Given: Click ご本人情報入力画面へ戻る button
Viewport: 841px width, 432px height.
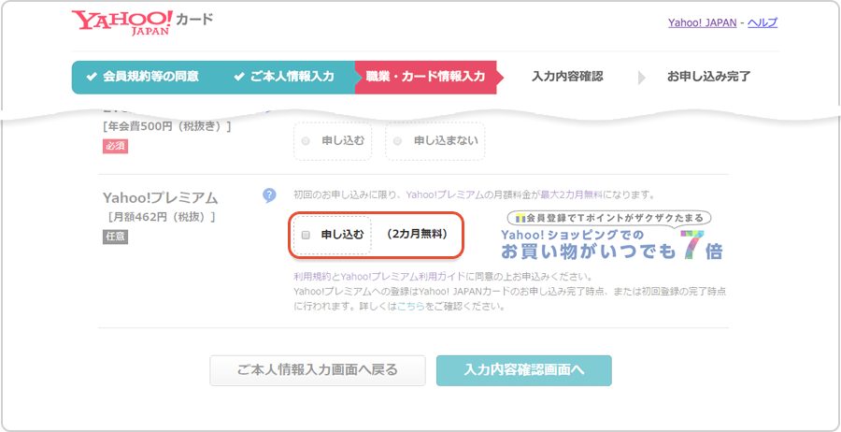Looking at the screenshot, I should pyautogui.click(x=318, y=370).
